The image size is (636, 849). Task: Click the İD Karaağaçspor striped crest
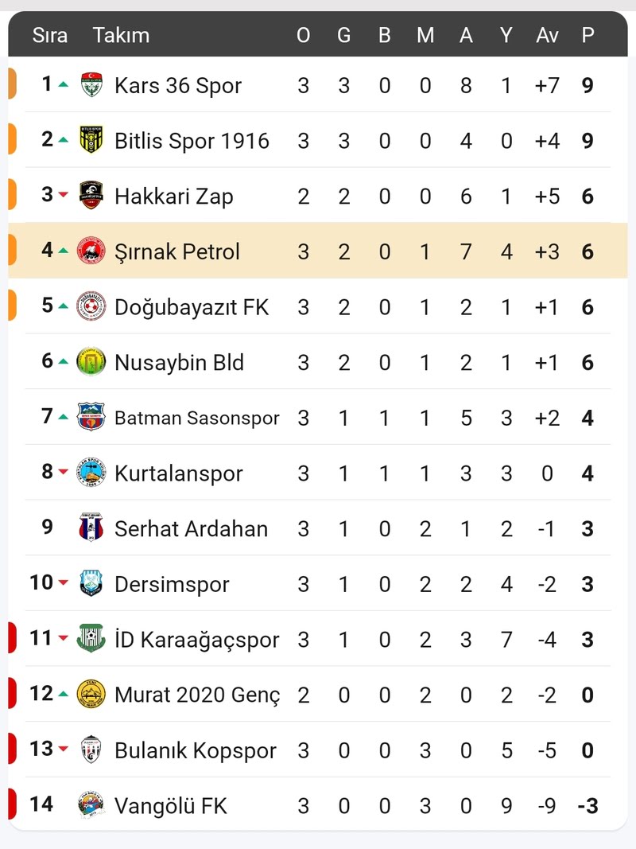click(91, 639)
